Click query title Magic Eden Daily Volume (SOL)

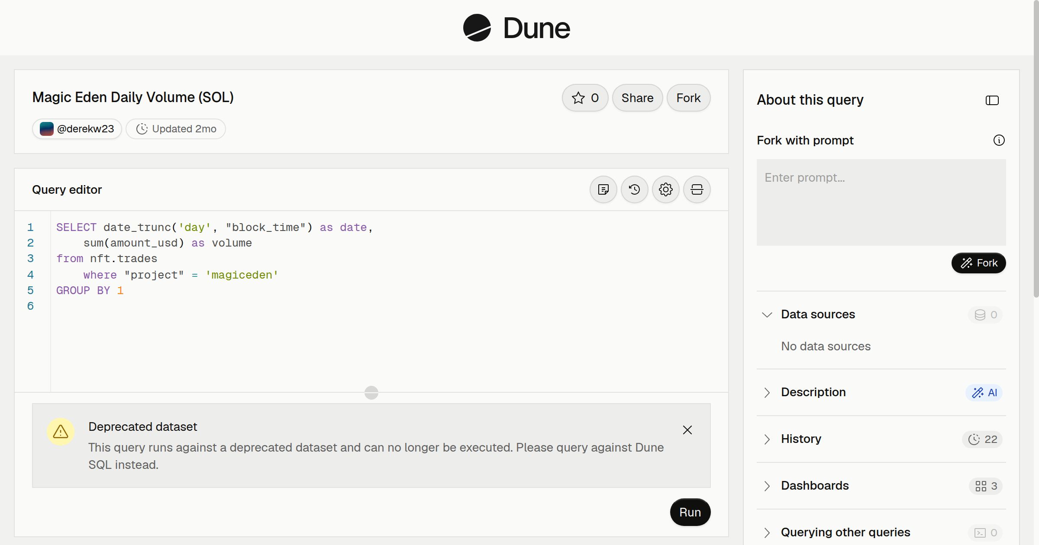point(133,97)
